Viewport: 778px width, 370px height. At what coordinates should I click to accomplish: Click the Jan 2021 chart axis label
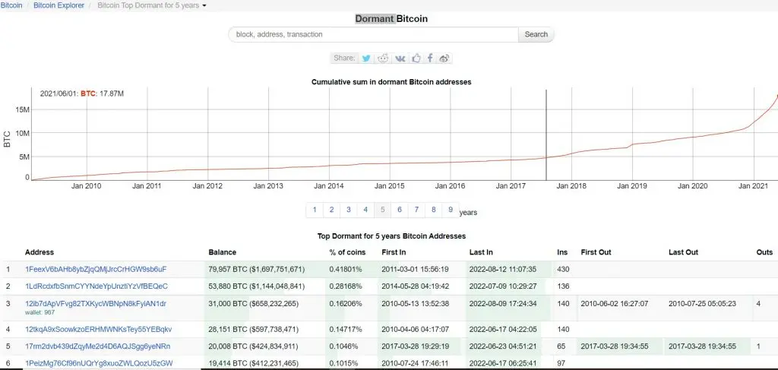pyautogui.click(x=754, y=186)
